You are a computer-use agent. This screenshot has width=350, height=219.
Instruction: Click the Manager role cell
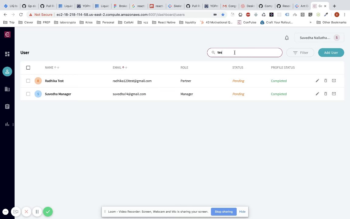(187, 94)
